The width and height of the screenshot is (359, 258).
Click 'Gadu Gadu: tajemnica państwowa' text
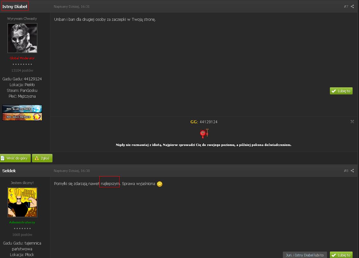click(x=22, y=246)
